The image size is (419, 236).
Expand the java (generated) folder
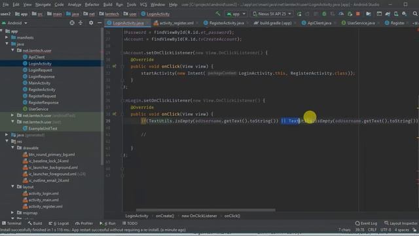tap(7, 135)
